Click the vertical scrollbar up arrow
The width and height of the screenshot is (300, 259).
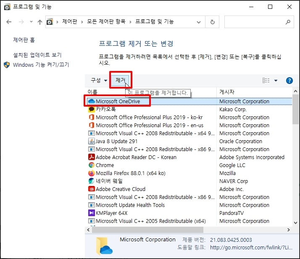(295, 92)
